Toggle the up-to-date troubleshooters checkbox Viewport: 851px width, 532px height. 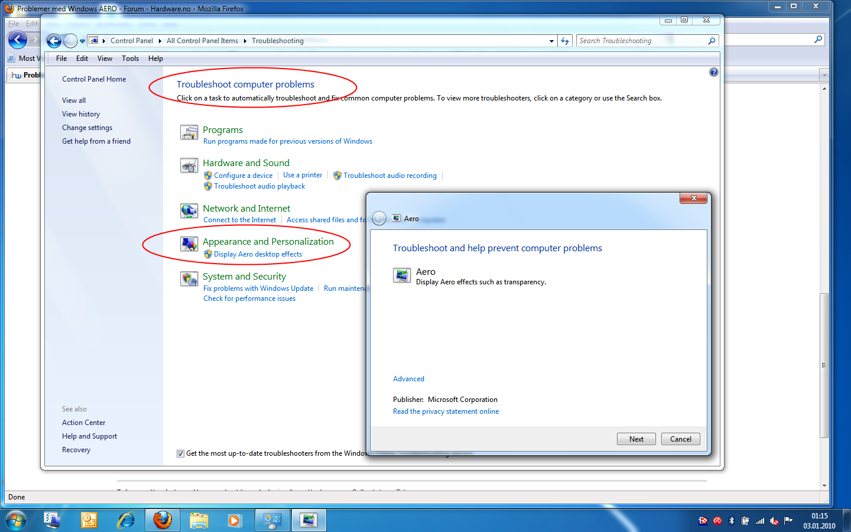pos(180,453)
